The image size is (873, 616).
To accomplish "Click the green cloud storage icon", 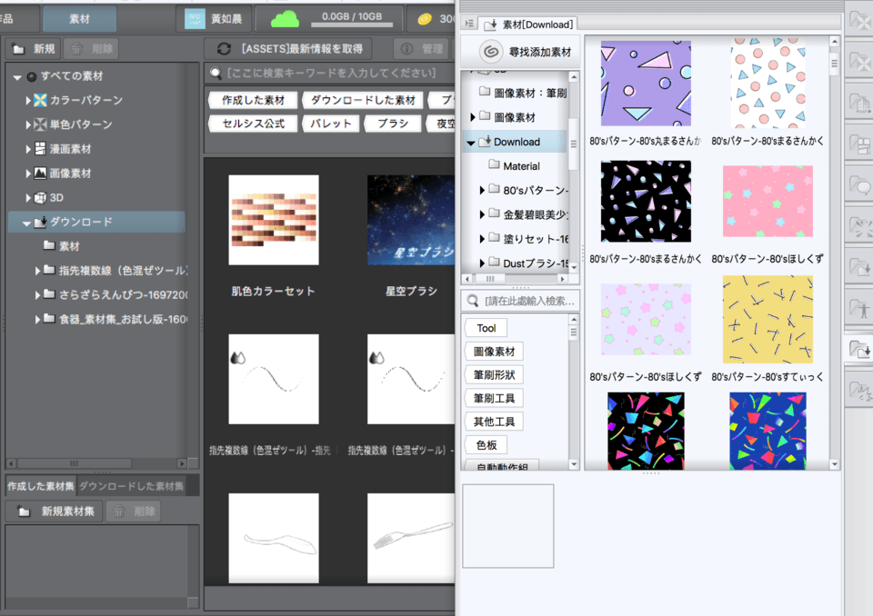I will tap(285, 19).
